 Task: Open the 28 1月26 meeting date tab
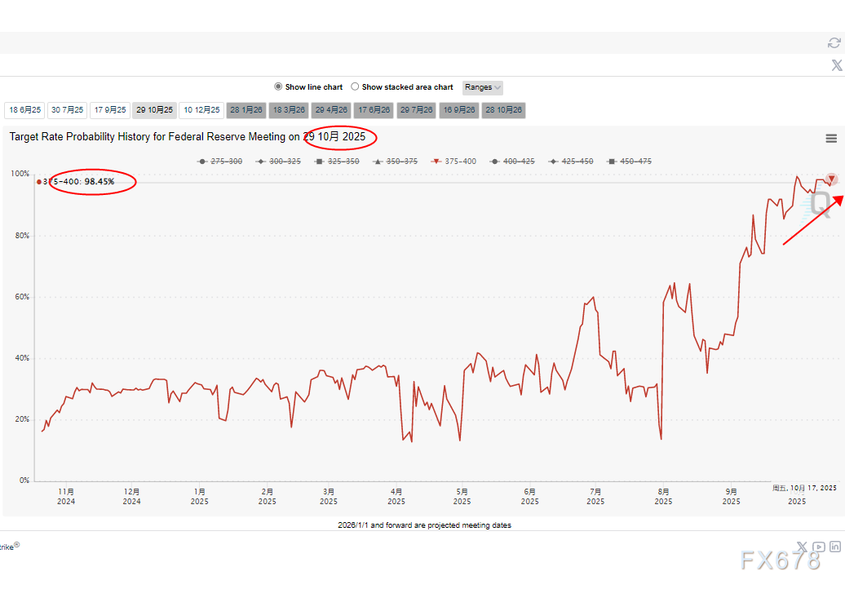point(246,110)
